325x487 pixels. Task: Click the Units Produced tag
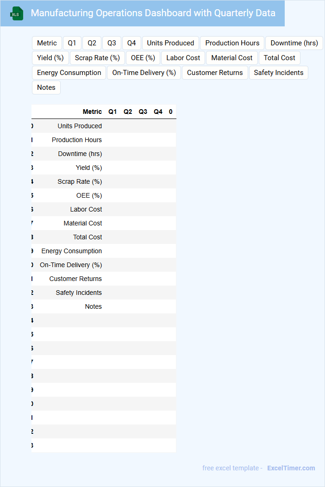(170, 43)
